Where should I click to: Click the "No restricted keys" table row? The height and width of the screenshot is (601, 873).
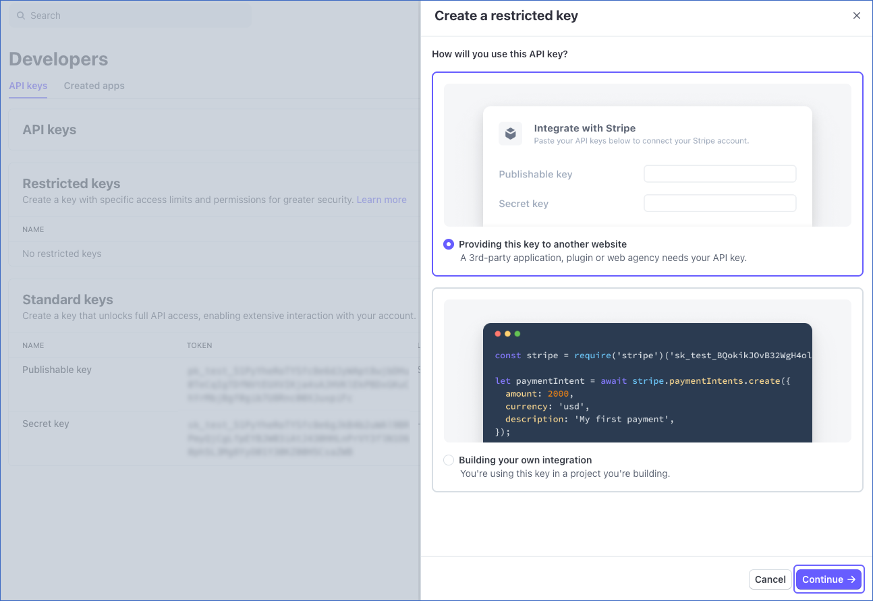click(61, 254)
